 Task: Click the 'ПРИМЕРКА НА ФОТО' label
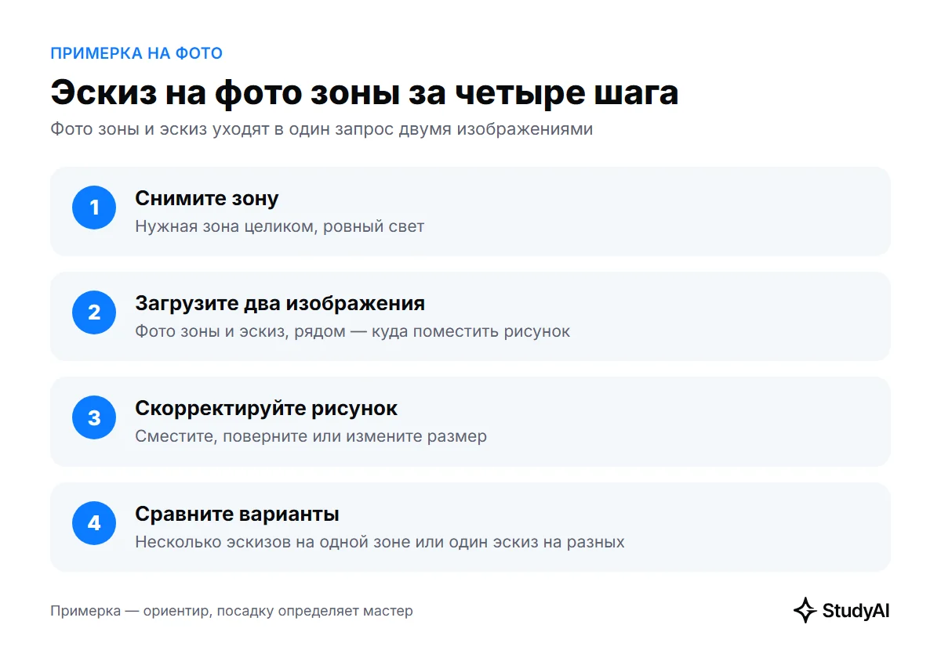pos(136,53)
